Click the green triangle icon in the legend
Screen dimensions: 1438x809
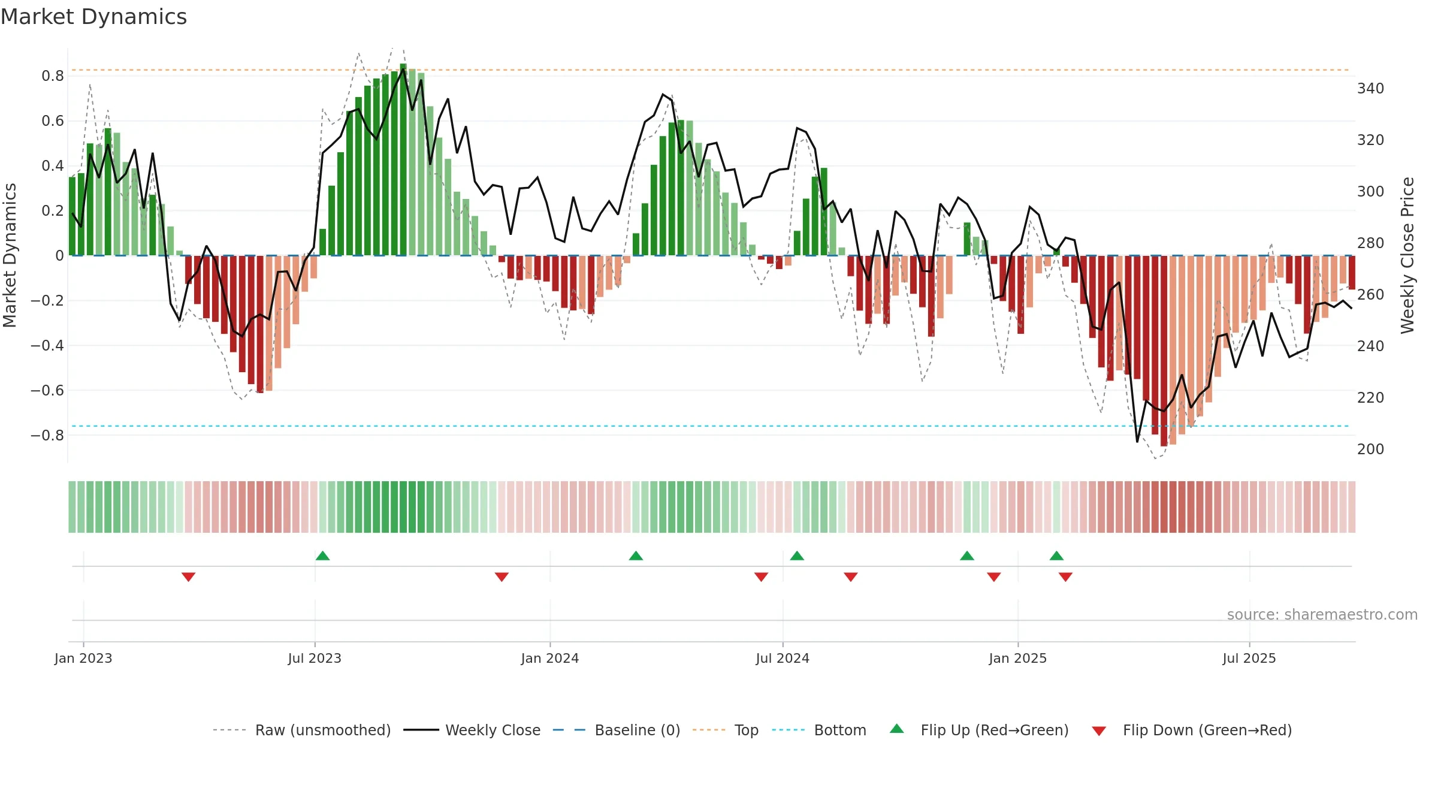pyautogui.click(x=897, y=729)
